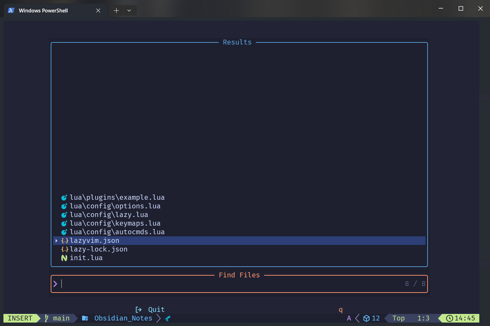Click the folder icon before Obsidian_Notes

tap(85, 318)
